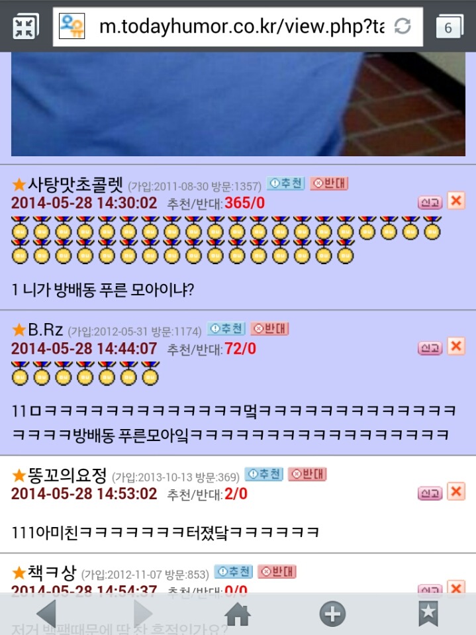Reload the page with the refresh icon
This screenshot has height=635, width=476.
coord(403,26)
